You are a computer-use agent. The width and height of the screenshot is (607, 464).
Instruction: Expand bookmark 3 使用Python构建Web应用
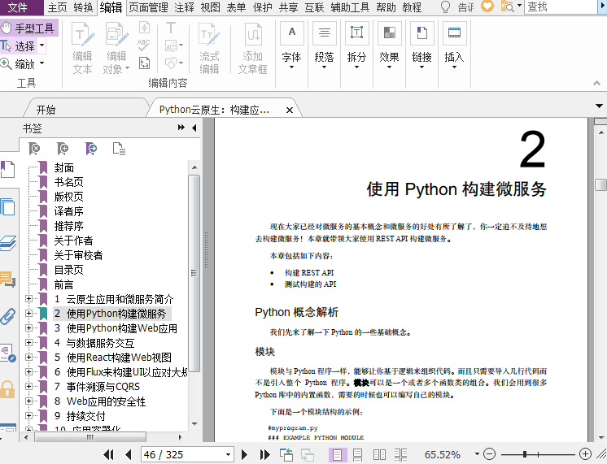[29, 328]
